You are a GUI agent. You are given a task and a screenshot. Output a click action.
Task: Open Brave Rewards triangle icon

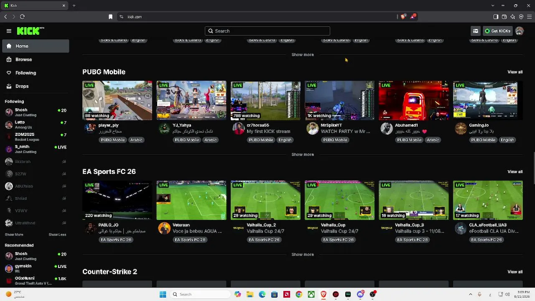click(x=413, y=17)
